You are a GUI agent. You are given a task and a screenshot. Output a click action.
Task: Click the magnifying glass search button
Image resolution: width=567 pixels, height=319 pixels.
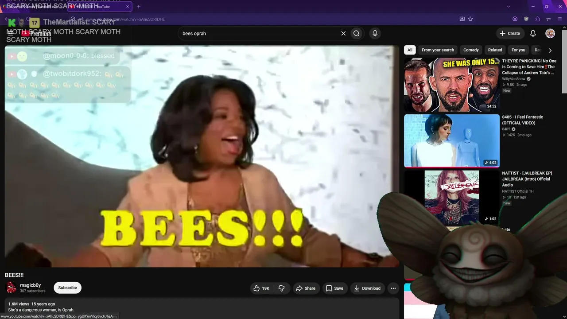357,33
